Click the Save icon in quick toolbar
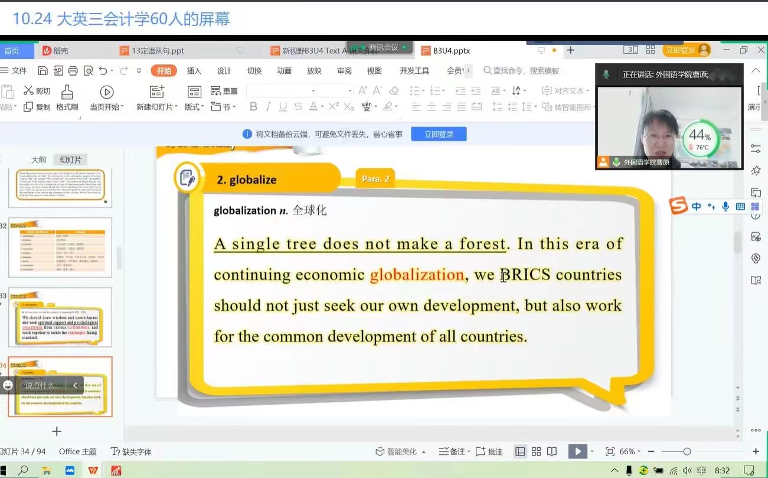The image size is (768, 478). [x=43, y=71]
